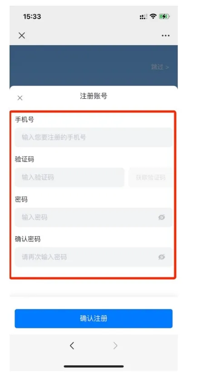Open the three-dot more options menu
Screen dimensions: 197x372
166,36
